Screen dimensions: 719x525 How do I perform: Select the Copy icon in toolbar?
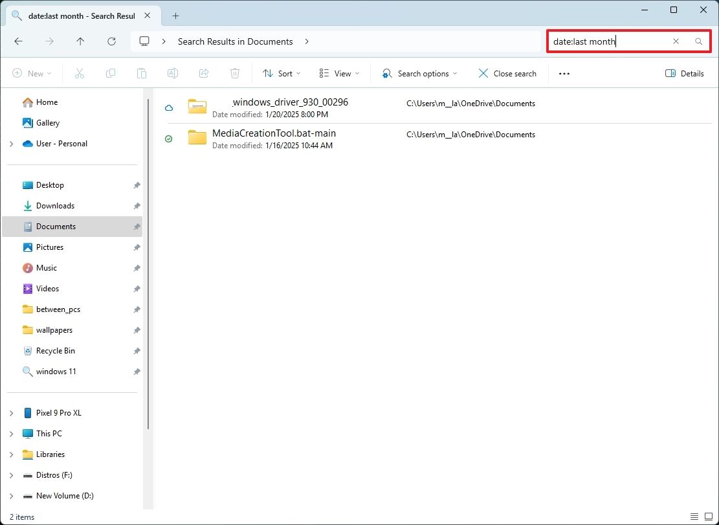point(110,73)
